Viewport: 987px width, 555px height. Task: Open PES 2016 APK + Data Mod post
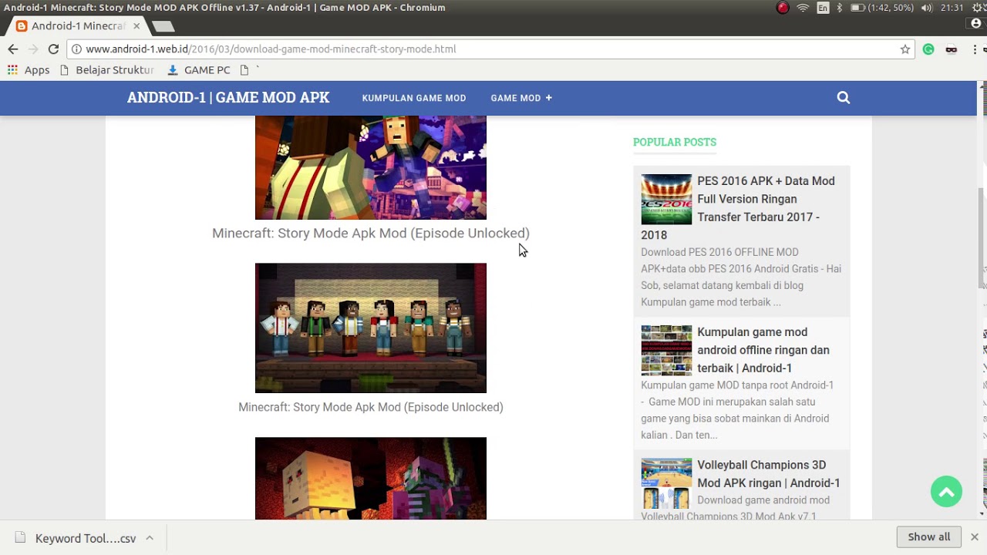(738, 207)
